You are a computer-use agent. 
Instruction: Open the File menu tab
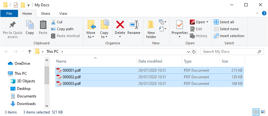coord(9,14)
